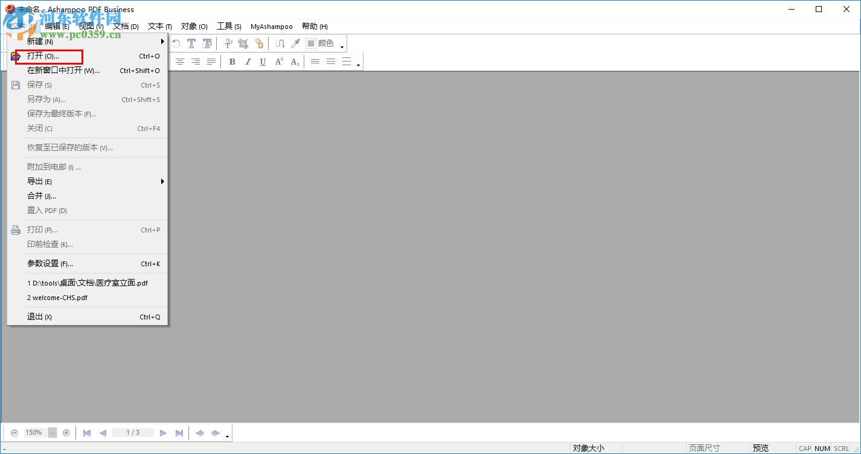The image size is (861, 454).
Task: Choose 在新窗口中打开 (W)...
Action: [x=88, y=71]
